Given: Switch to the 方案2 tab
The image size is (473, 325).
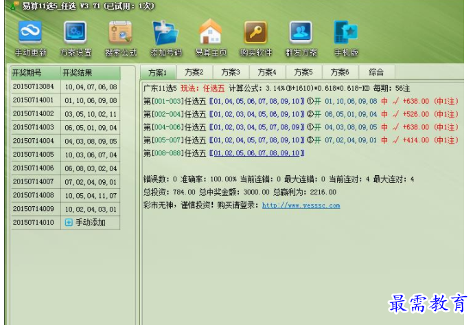Looking at the screenshot, I should [194, 72].
